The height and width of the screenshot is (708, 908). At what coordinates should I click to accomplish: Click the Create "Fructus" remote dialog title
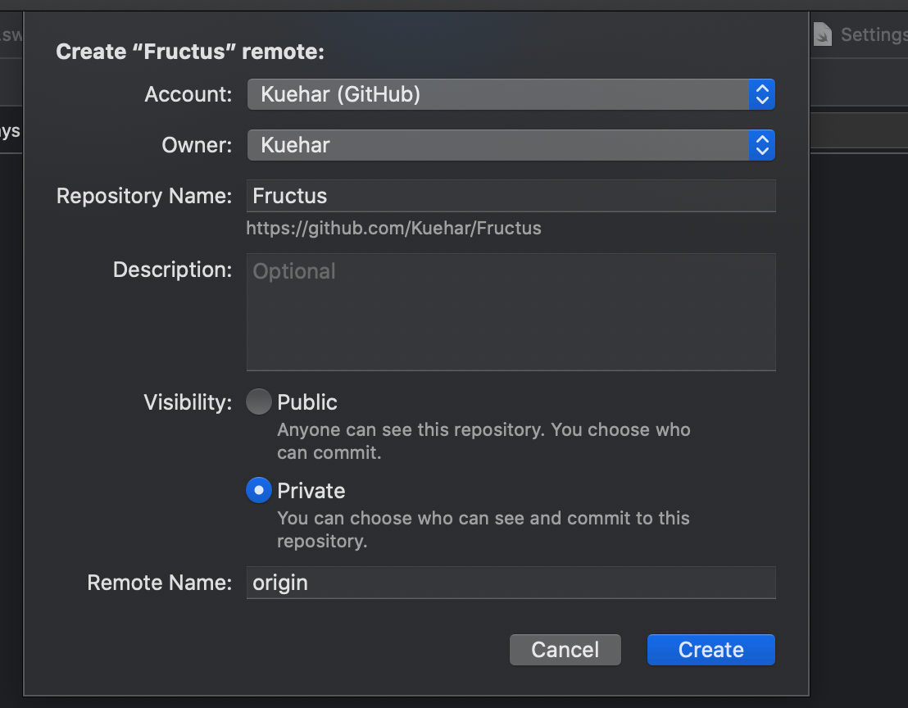click(190, 52)
